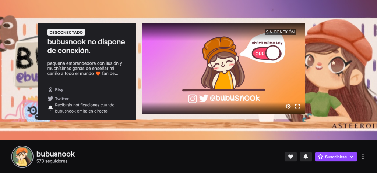Open the Etsy text link
Image resolution: width=377 pixels, height=173 pixels.
click(x=59, y=89)
